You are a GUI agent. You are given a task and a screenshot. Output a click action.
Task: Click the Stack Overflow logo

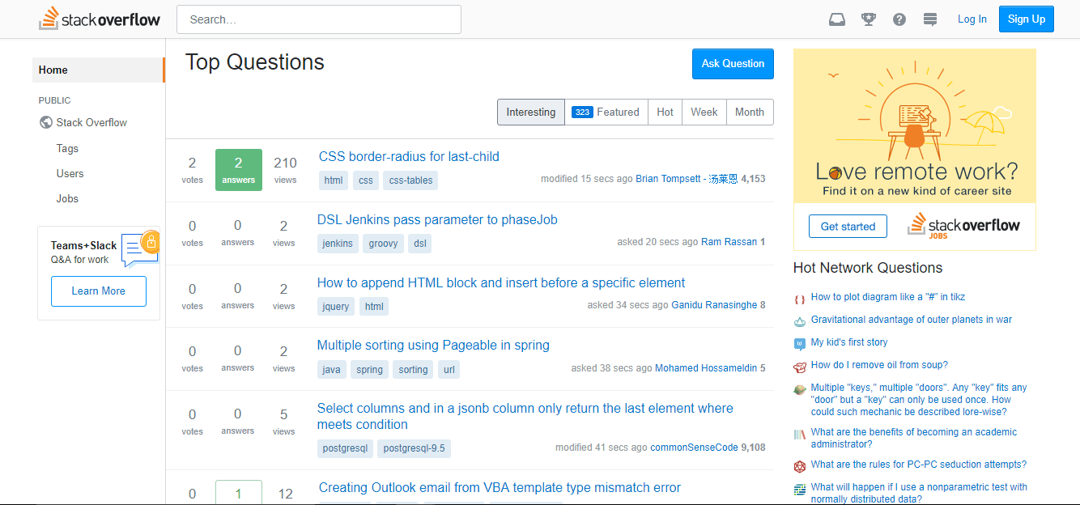click(99, 19)
